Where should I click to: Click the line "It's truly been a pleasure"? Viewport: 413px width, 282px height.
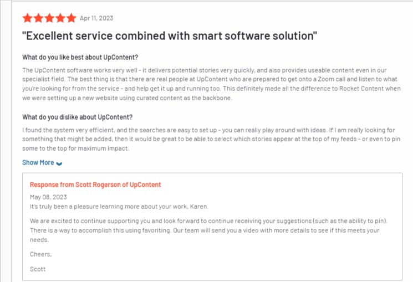click(x=119, y=207)
